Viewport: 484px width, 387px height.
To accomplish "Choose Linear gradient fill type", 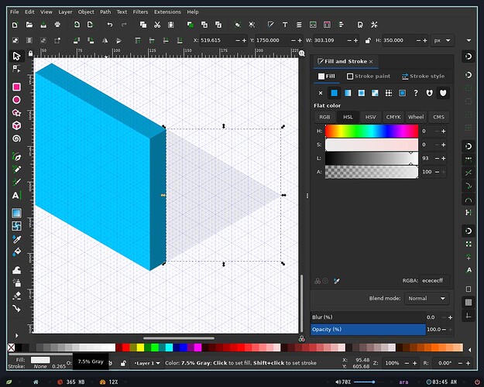I will [x=348, y=93].
